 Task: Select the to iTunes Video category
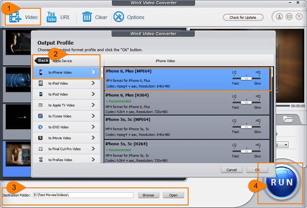coord(67,116)
